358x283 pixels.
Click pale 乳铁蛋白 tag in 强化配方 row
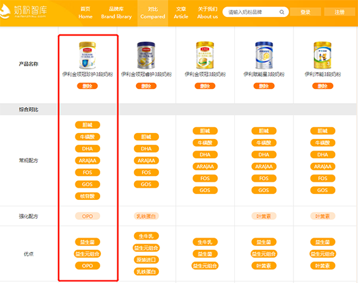[146, 216]
